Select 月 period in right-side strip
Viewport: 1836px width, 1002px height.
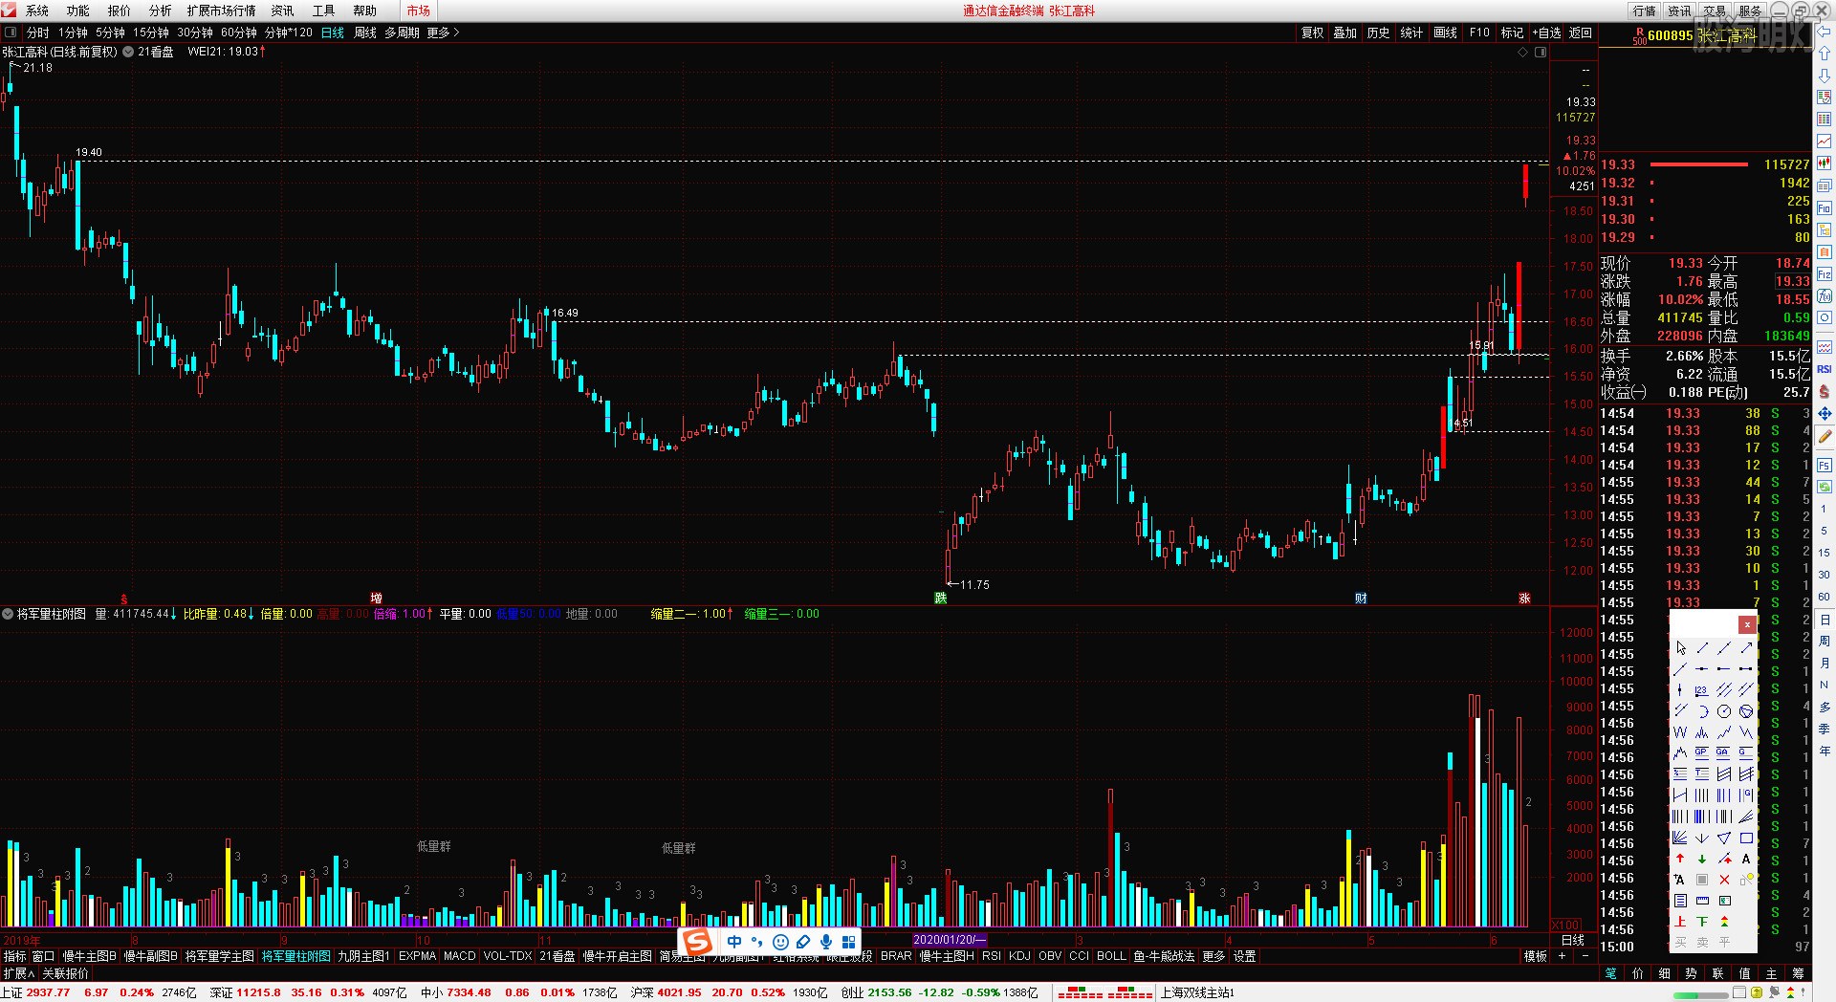pyautogui.click(x=1825, y=663)
